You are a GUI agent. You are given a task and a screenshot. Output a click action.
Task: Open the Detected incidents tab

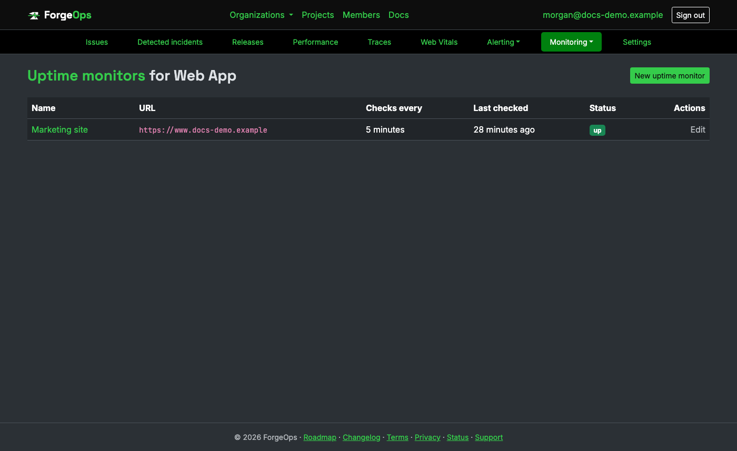coord(170,42)
